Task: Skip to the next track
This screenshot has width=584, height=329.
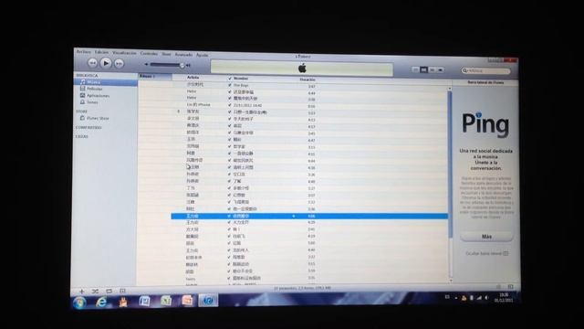Action: (x=119, y=64)
